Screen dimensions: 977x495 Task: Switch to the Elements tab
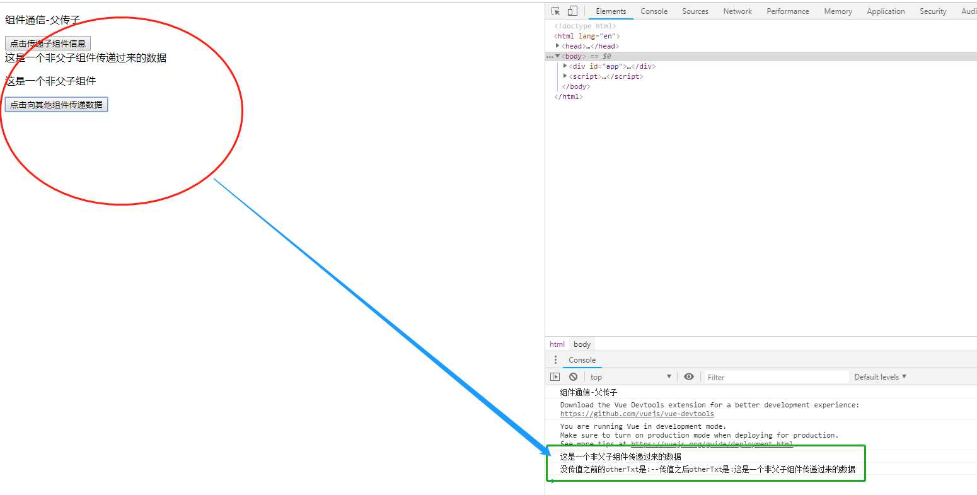611,11
